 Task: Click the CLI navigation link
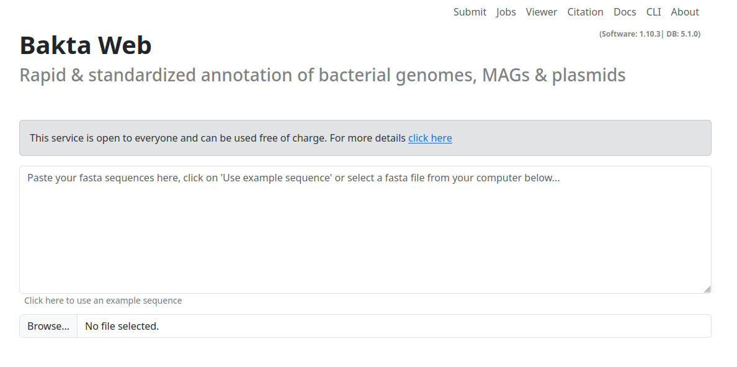click(x=653, y=12)
